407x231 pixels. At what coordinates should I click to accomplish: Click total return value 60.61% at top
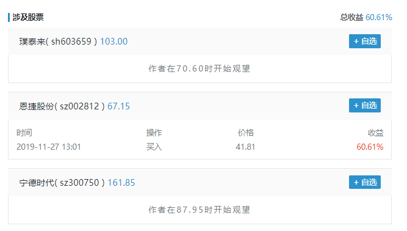379,17
